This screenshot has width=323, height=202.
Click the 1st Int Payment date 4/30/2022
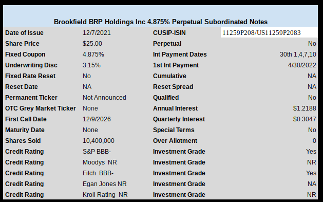tap(302, 65)
